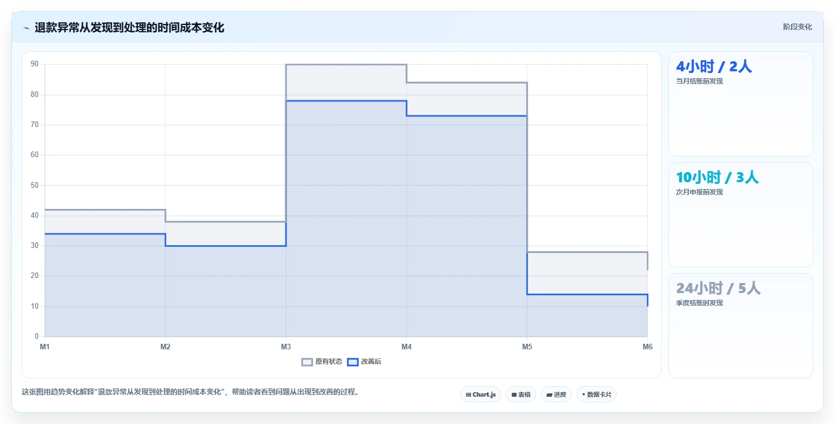Click the 次月申报前发现 caption

[700, 192]
